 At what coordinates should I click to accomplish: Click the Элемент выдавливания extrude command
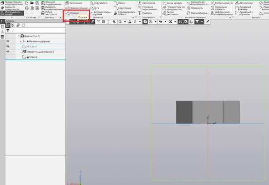coord(51,3)
